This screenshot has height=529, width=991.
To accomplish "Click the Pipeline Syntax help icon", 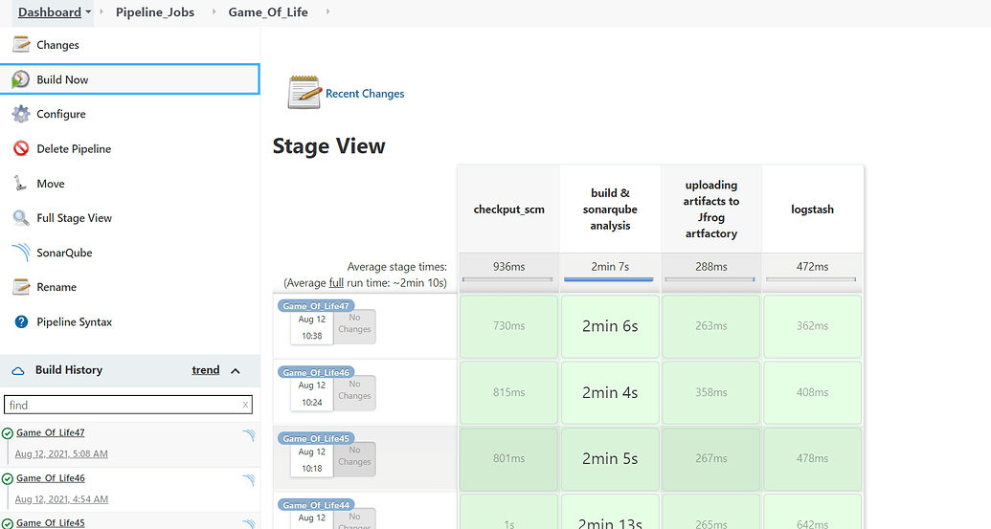I will pyautogui.click(x=20, y=322).
